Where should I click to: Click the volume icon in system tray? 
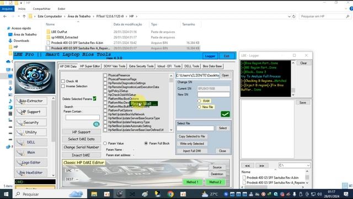tap(319, 194)
